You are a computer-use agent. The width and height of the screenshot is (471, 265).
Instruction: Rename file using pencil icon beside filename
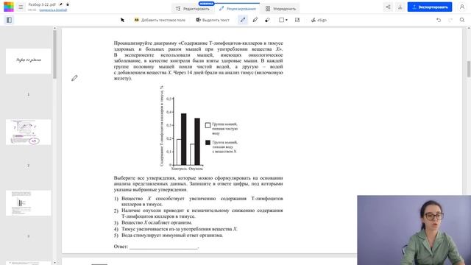(x=61, y=4)
